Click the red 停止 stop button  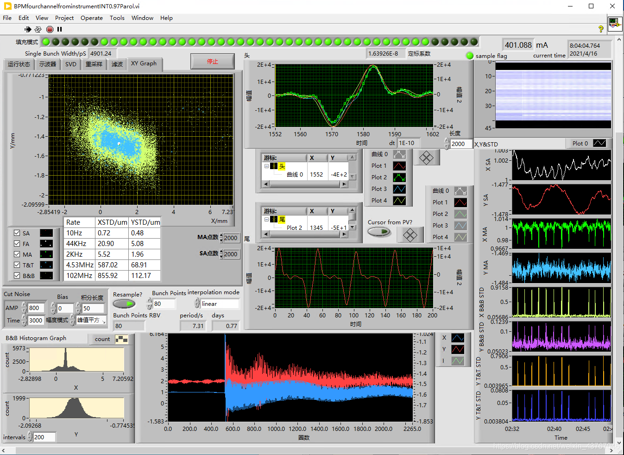pos(212,61)
